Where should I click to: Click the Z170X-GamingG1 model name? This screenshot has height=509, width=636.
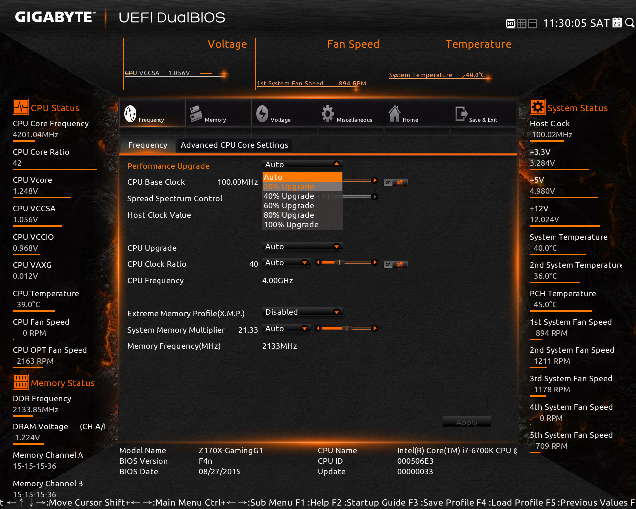[x=231, y=450]
